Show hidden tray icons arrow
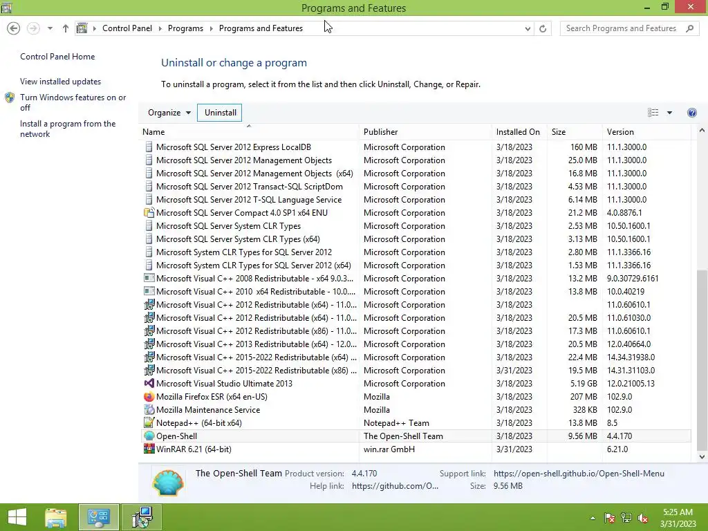 pos(593,518)
